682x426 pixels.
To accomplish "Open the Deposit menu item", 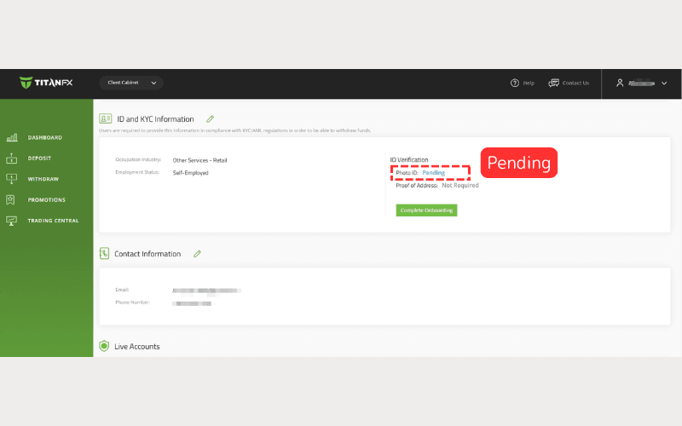I will pos(39,158).
